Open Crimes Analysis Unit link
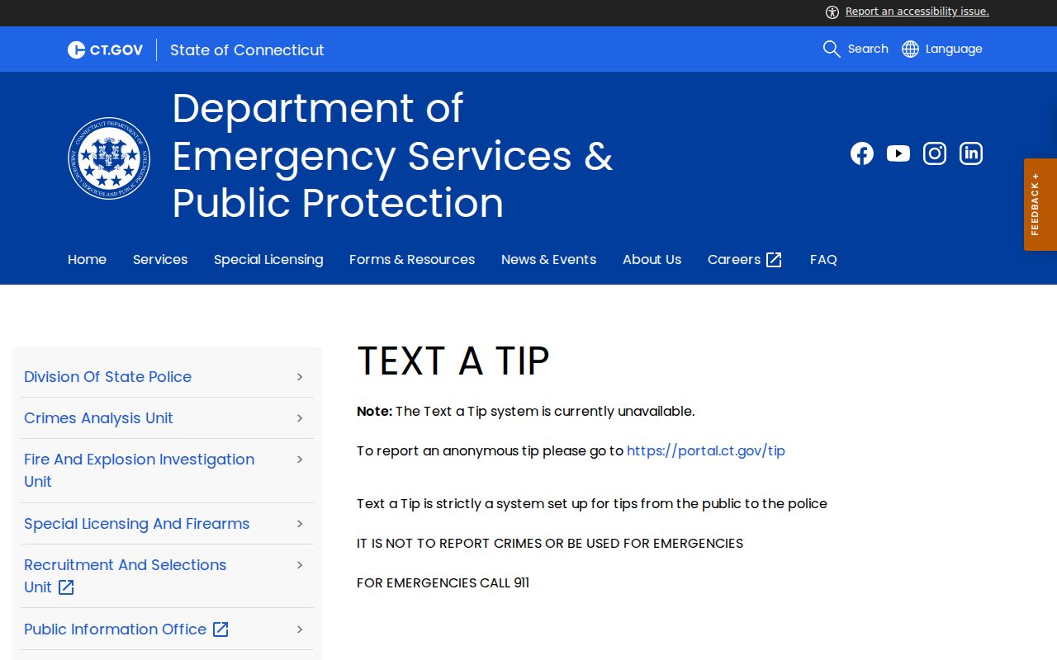Screen dimensions: 1057x660 click(x=98, y=418)
